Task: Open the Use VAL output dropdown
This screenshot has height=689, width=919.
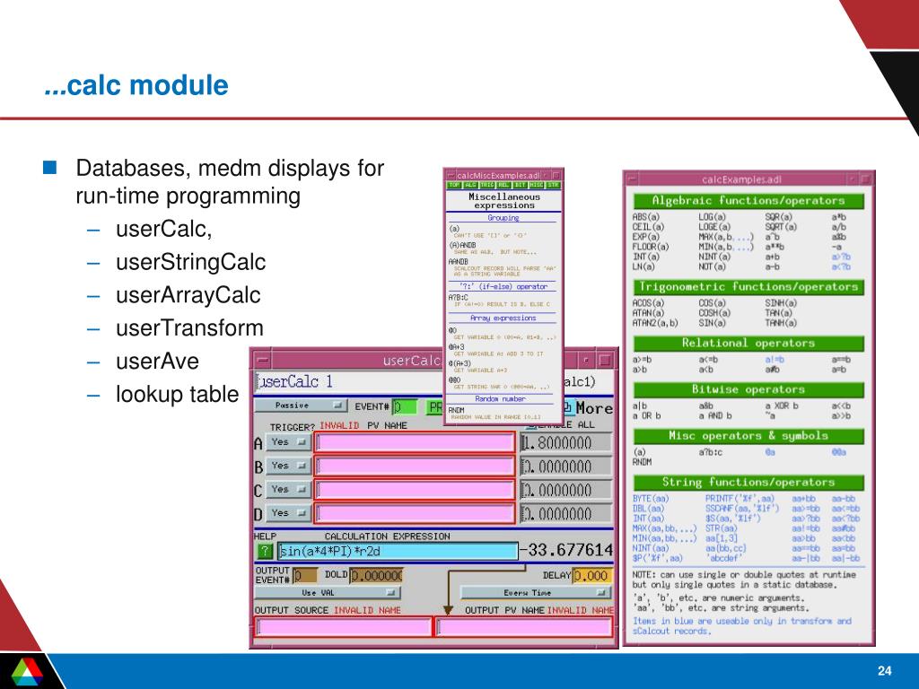Action: coord(328,593)
